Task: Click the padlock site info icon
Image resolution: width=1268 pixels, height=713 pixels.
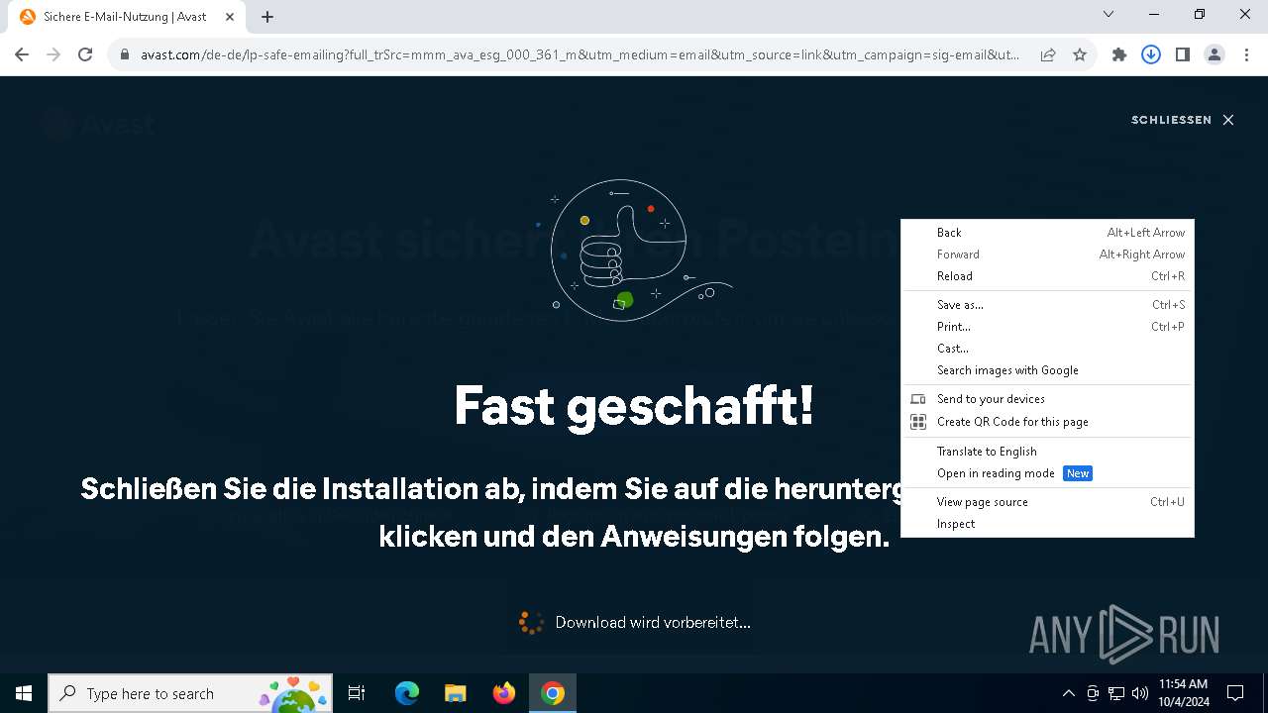Action: click(125, 55)
